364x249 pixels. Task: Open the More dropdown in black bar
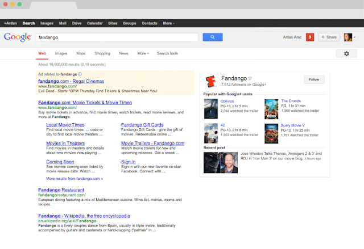168,23
